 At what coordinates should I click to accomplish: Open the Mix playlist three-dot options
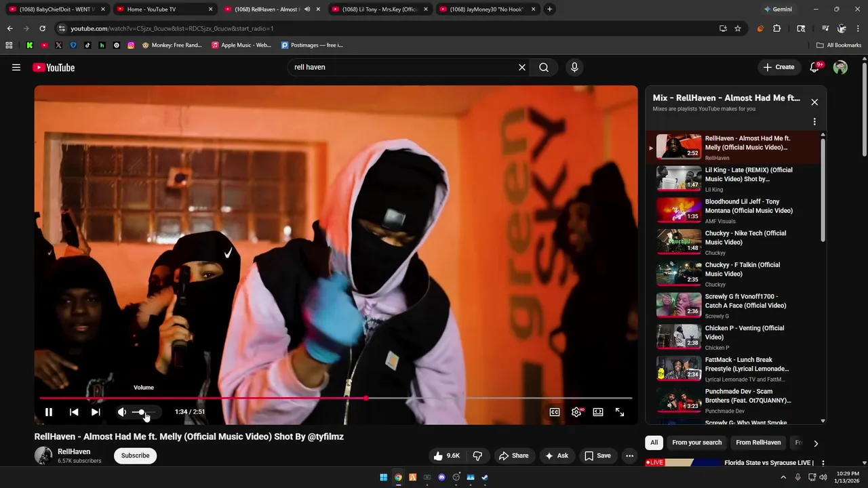coord(814,122)
